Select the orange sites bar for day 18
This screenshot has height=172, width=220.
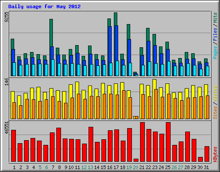pos(124,104)
